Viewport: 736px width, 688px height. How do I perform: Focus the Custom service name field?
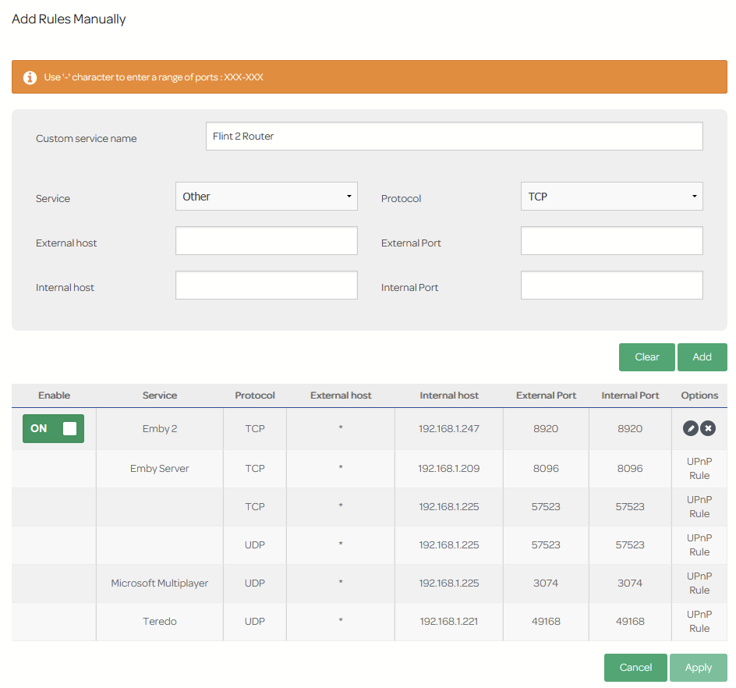click(454, 136)
